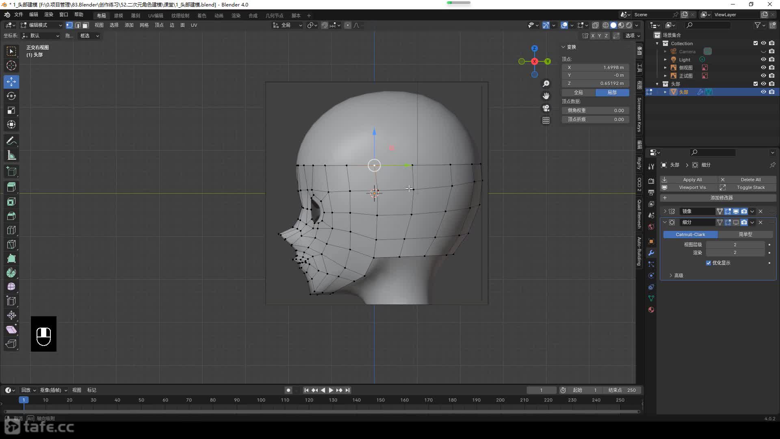
Task: Click the 添加修改器 button
Action: [718, 198]
